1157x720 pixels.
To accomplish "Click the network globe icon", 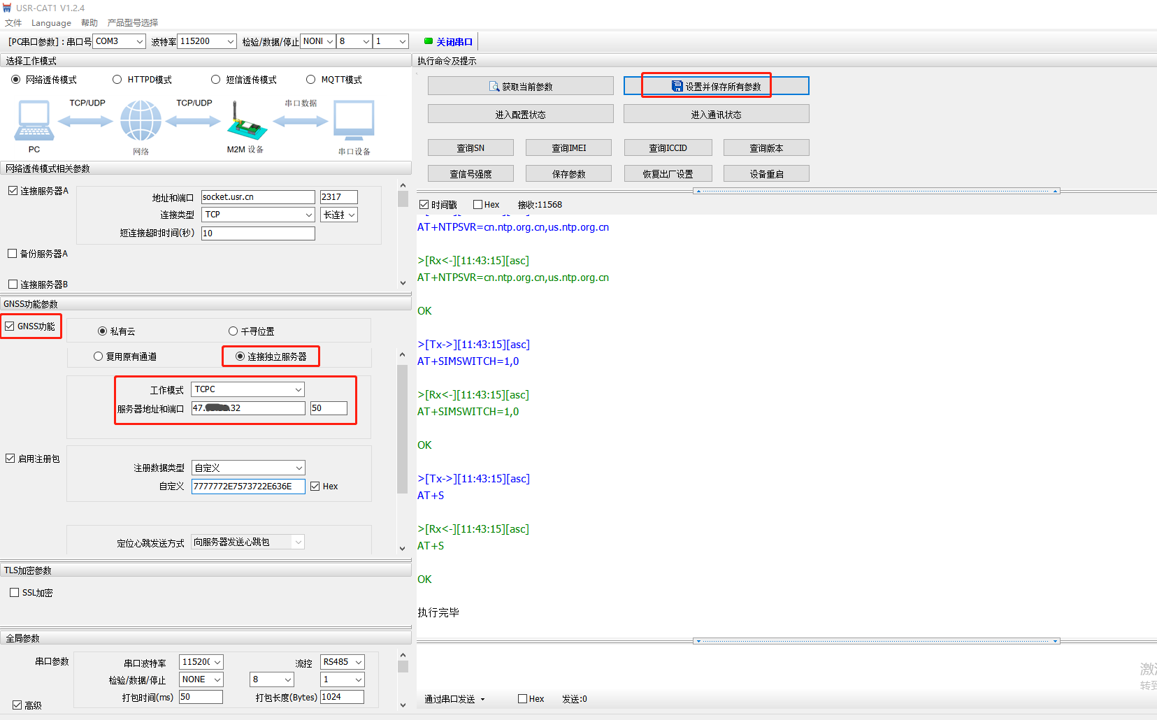I will click(141, 120).
